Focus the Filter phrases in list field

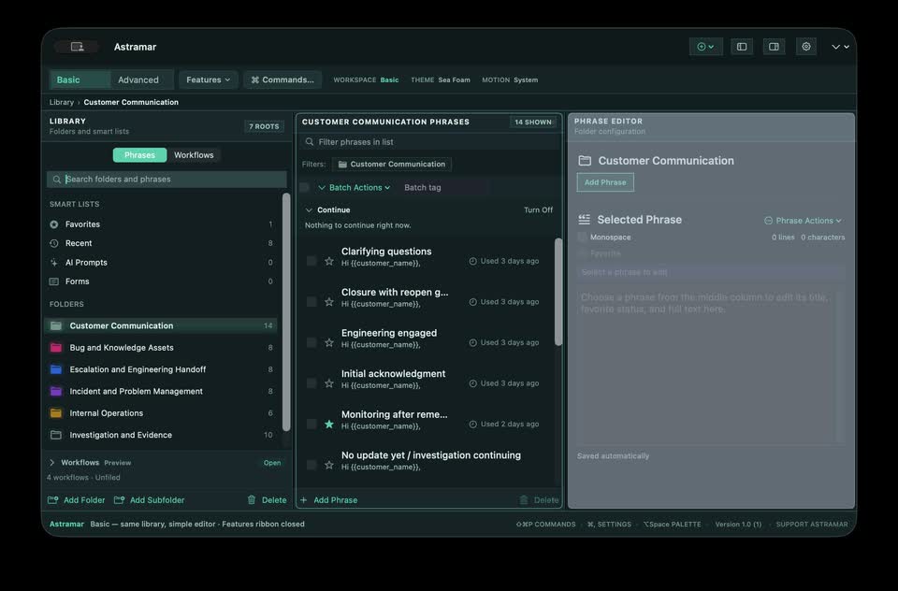pos(428,142)
